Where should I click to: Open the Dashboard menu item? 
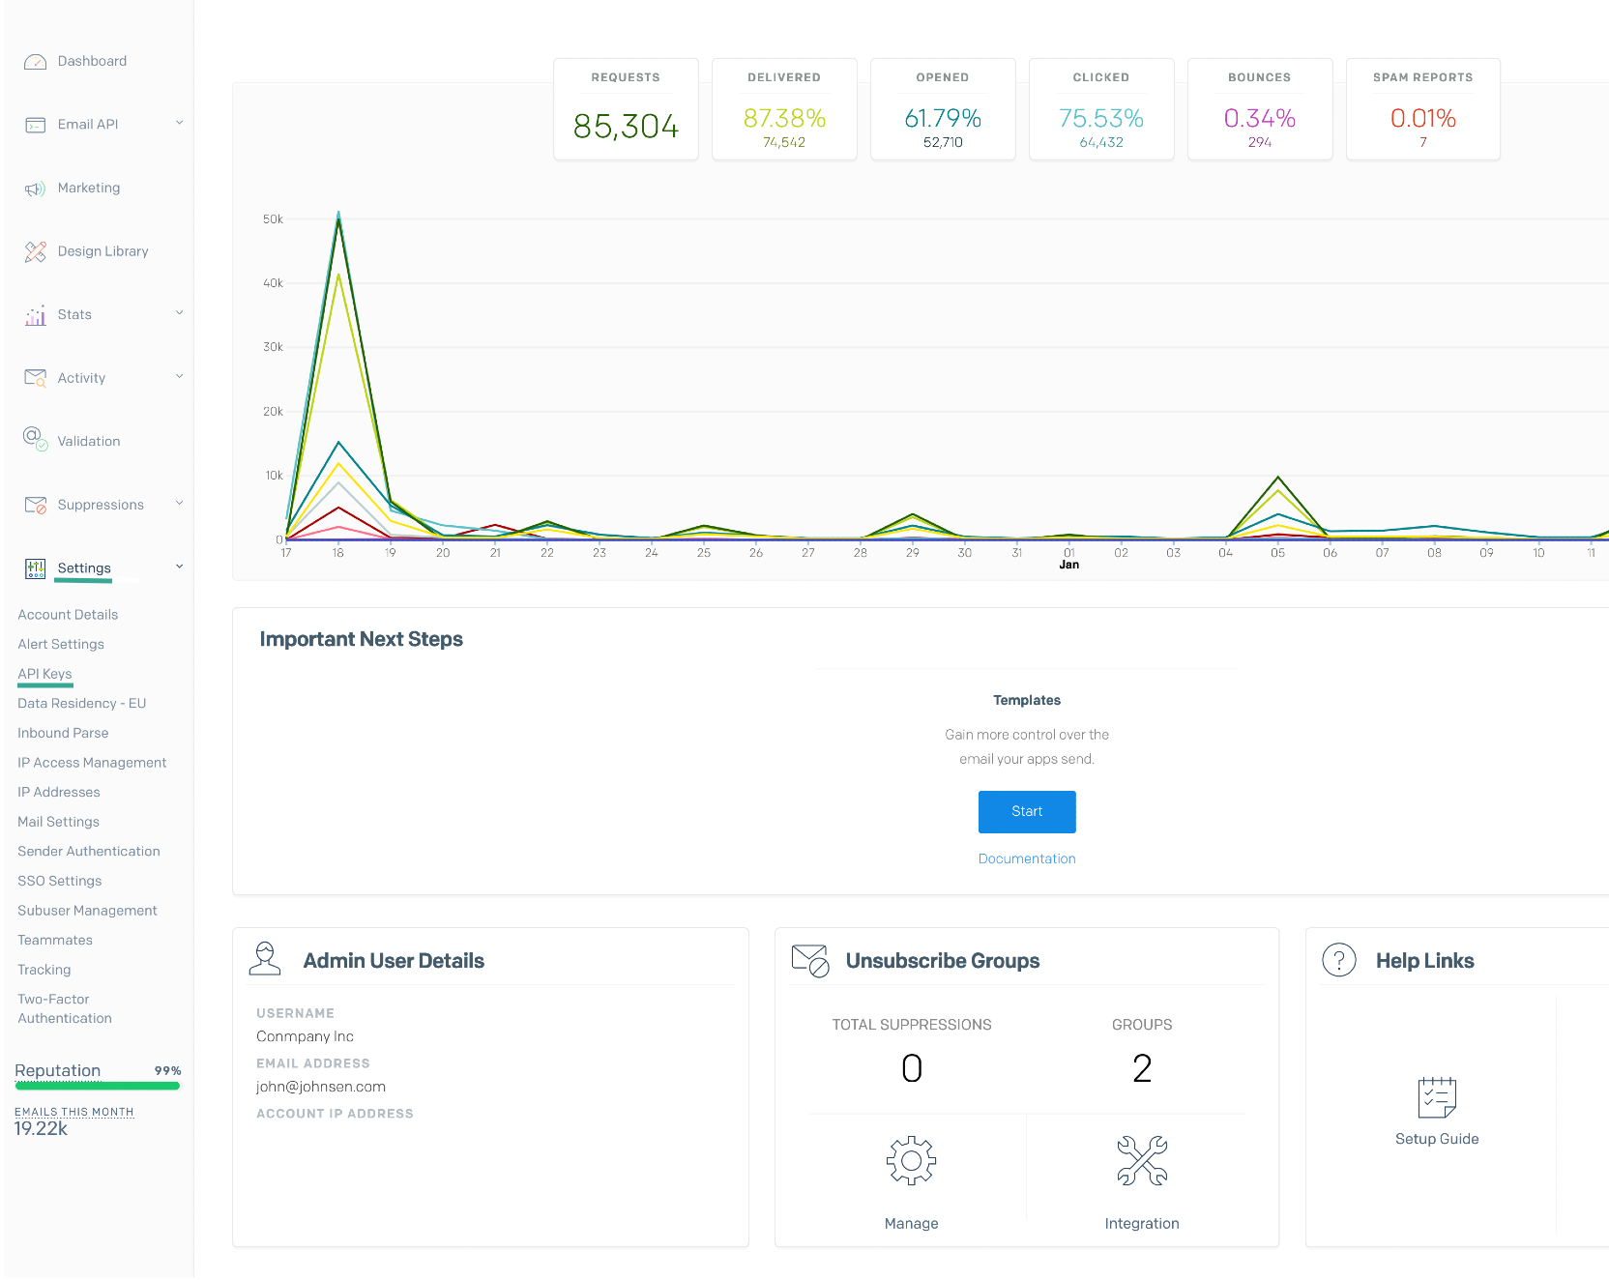click(92, 61)
